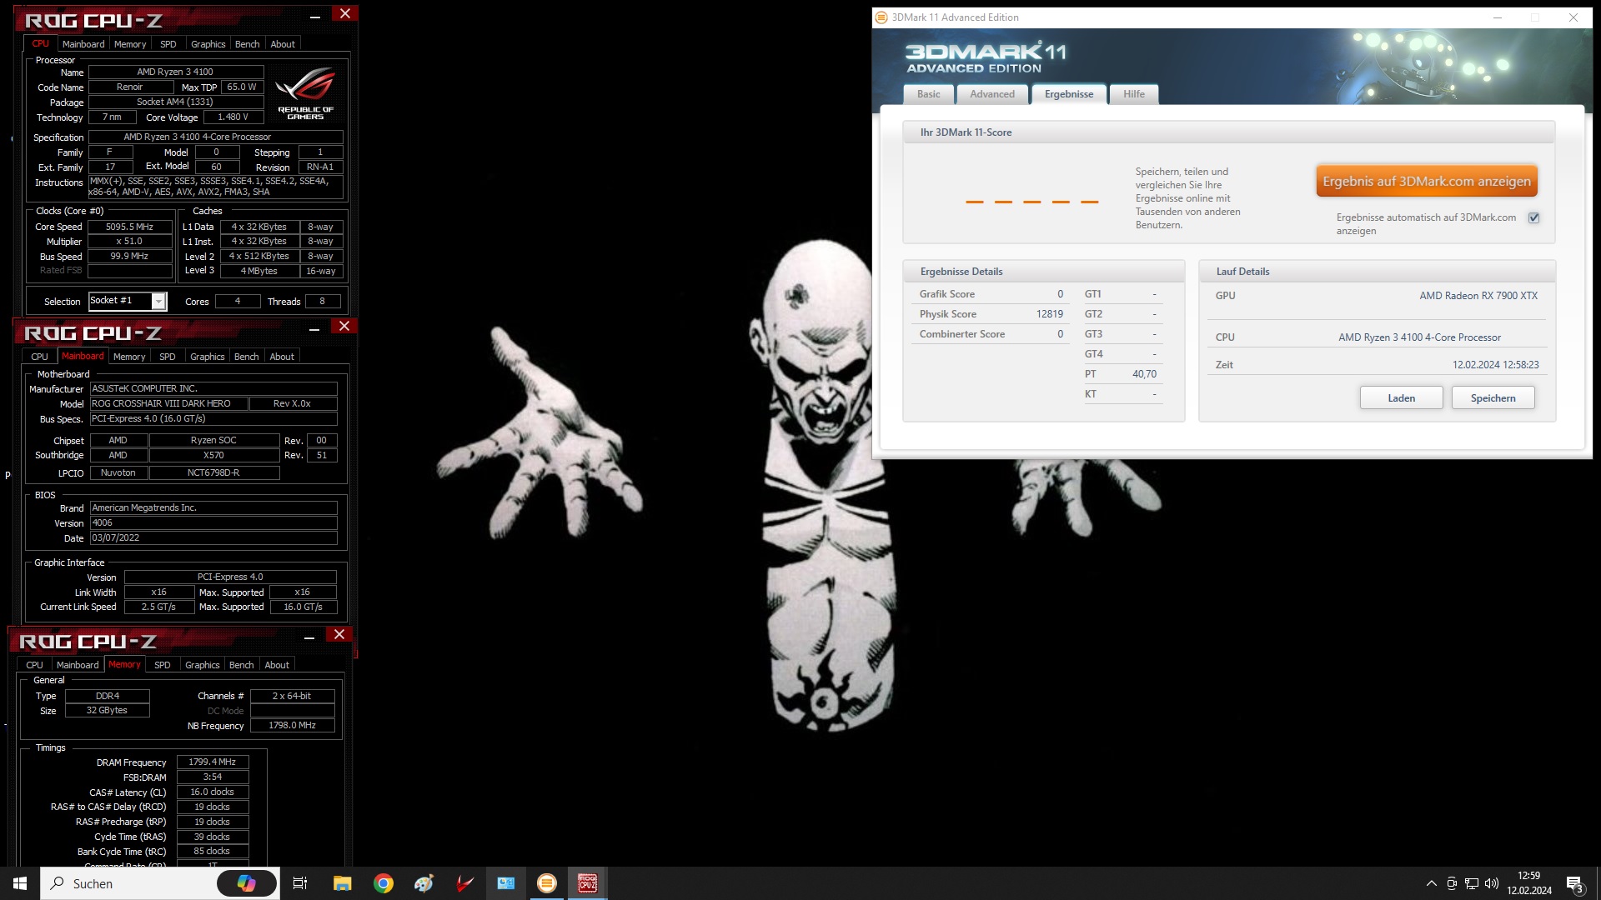1601x900 pixels.
Task: Open the notification center with 3 alerts
Action: tap(1575, 884)
